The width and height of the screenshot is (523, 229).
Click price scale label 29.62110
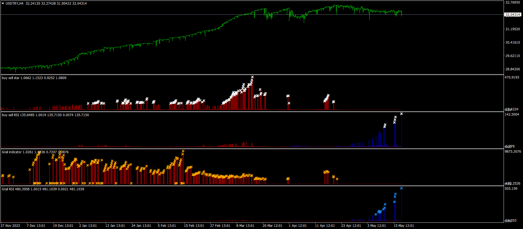[x=513, y=56]
